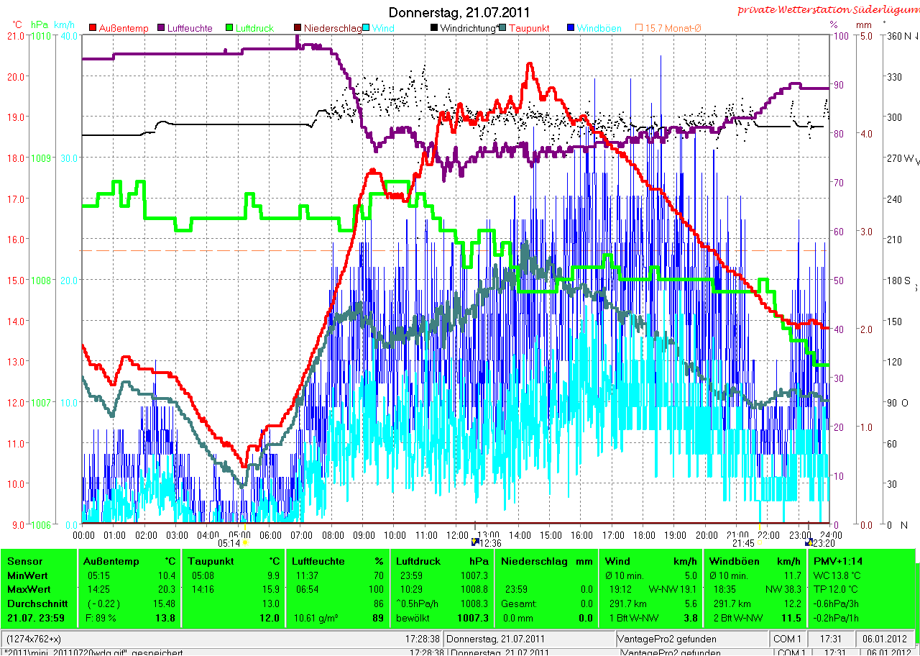This screenshot has height=656, width=920.
Task: Click the moon marker at 23:20
Action: click(809, 543)
